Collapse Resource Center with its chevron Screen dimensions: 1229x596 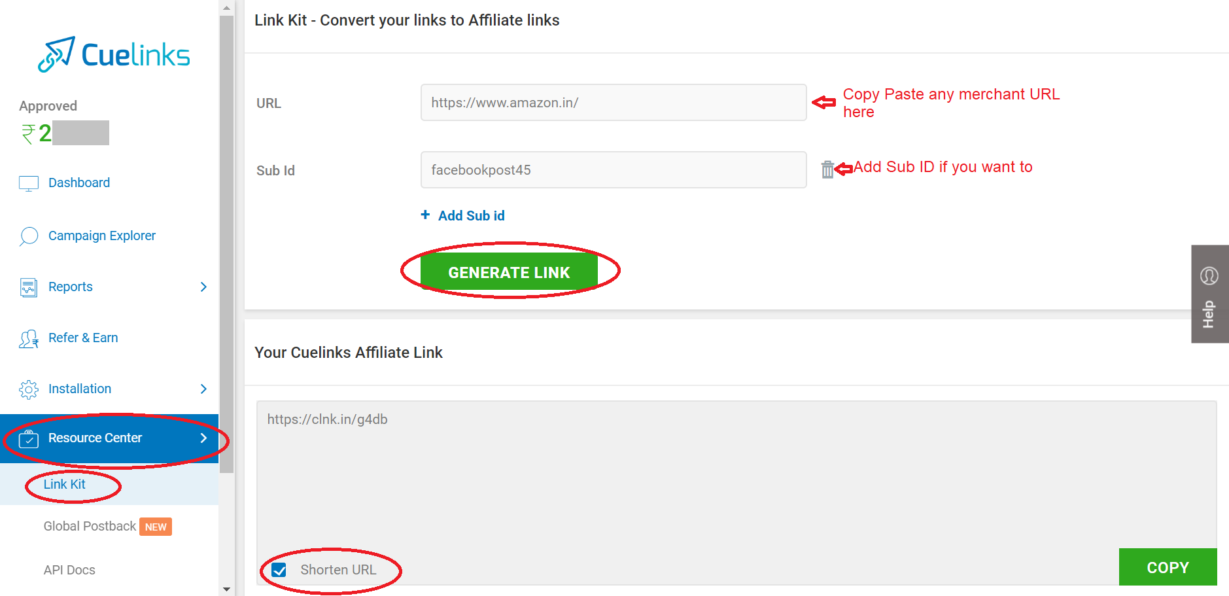[x=203, y=439]
